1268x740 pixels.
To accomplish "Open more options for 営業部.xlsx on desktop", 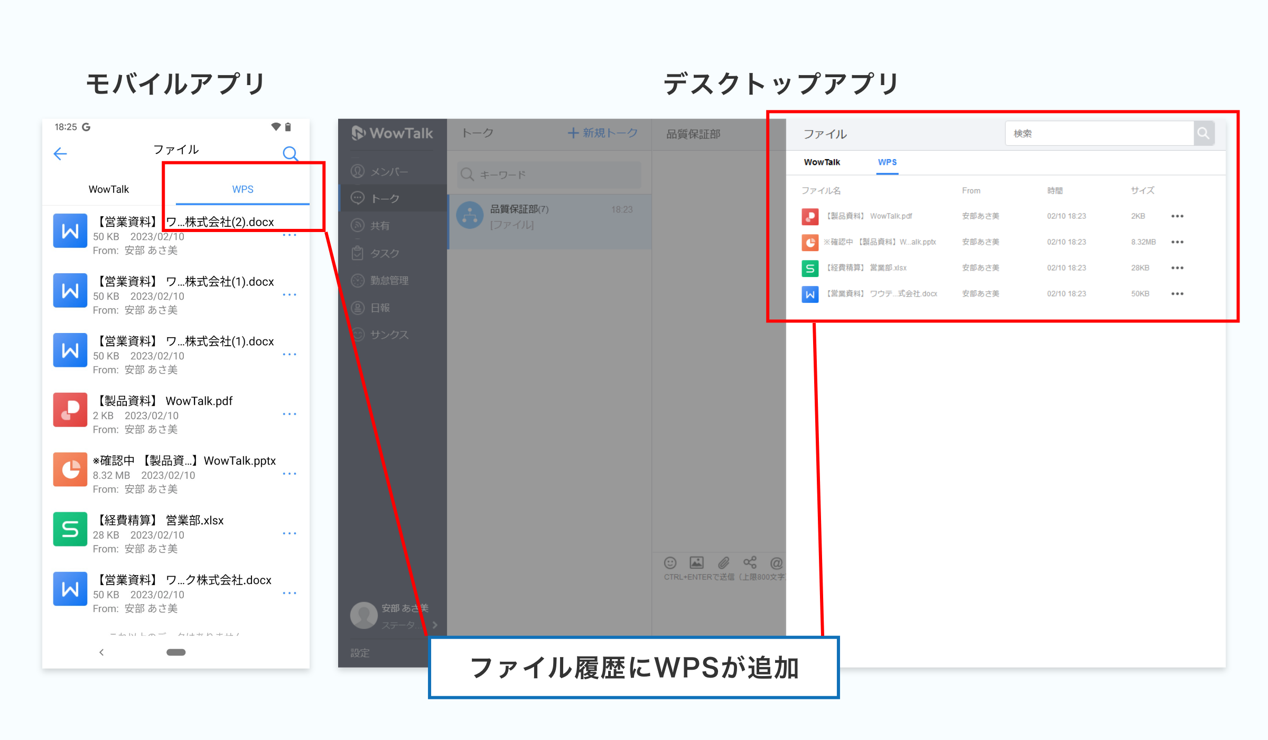I will pyautogui.click(x=1177, y=268).
